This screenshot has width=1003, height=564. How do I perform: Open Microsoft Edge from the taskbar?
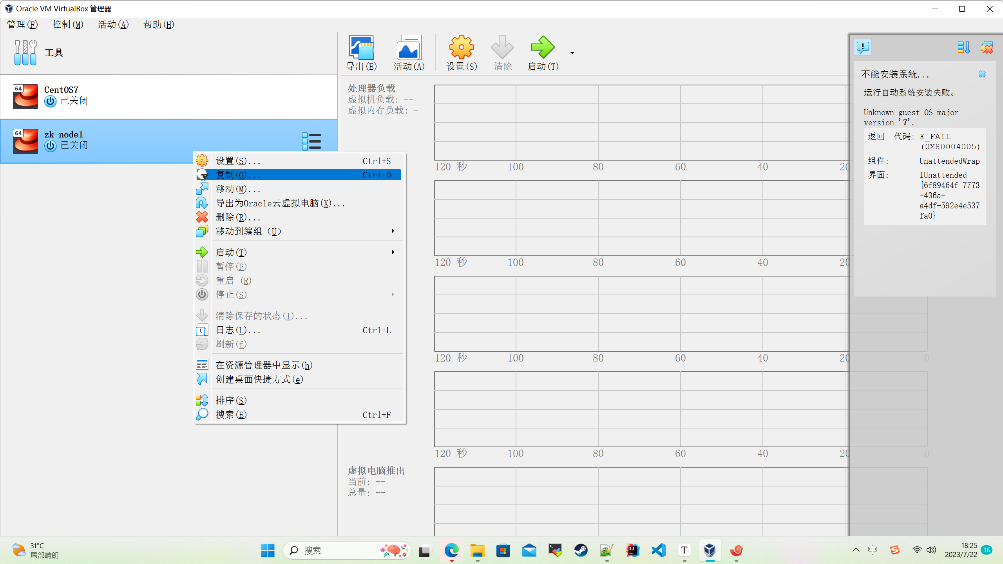[x=451, y=550]
